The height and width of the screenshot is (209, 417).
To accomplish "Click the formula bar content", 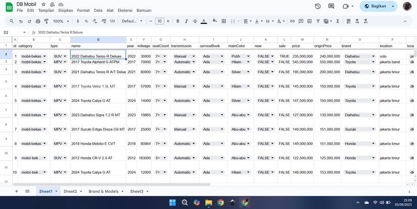I will 60,33.
